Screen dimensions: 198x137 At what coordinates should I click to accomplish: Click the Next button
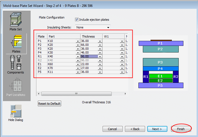(x=157, y=129)
